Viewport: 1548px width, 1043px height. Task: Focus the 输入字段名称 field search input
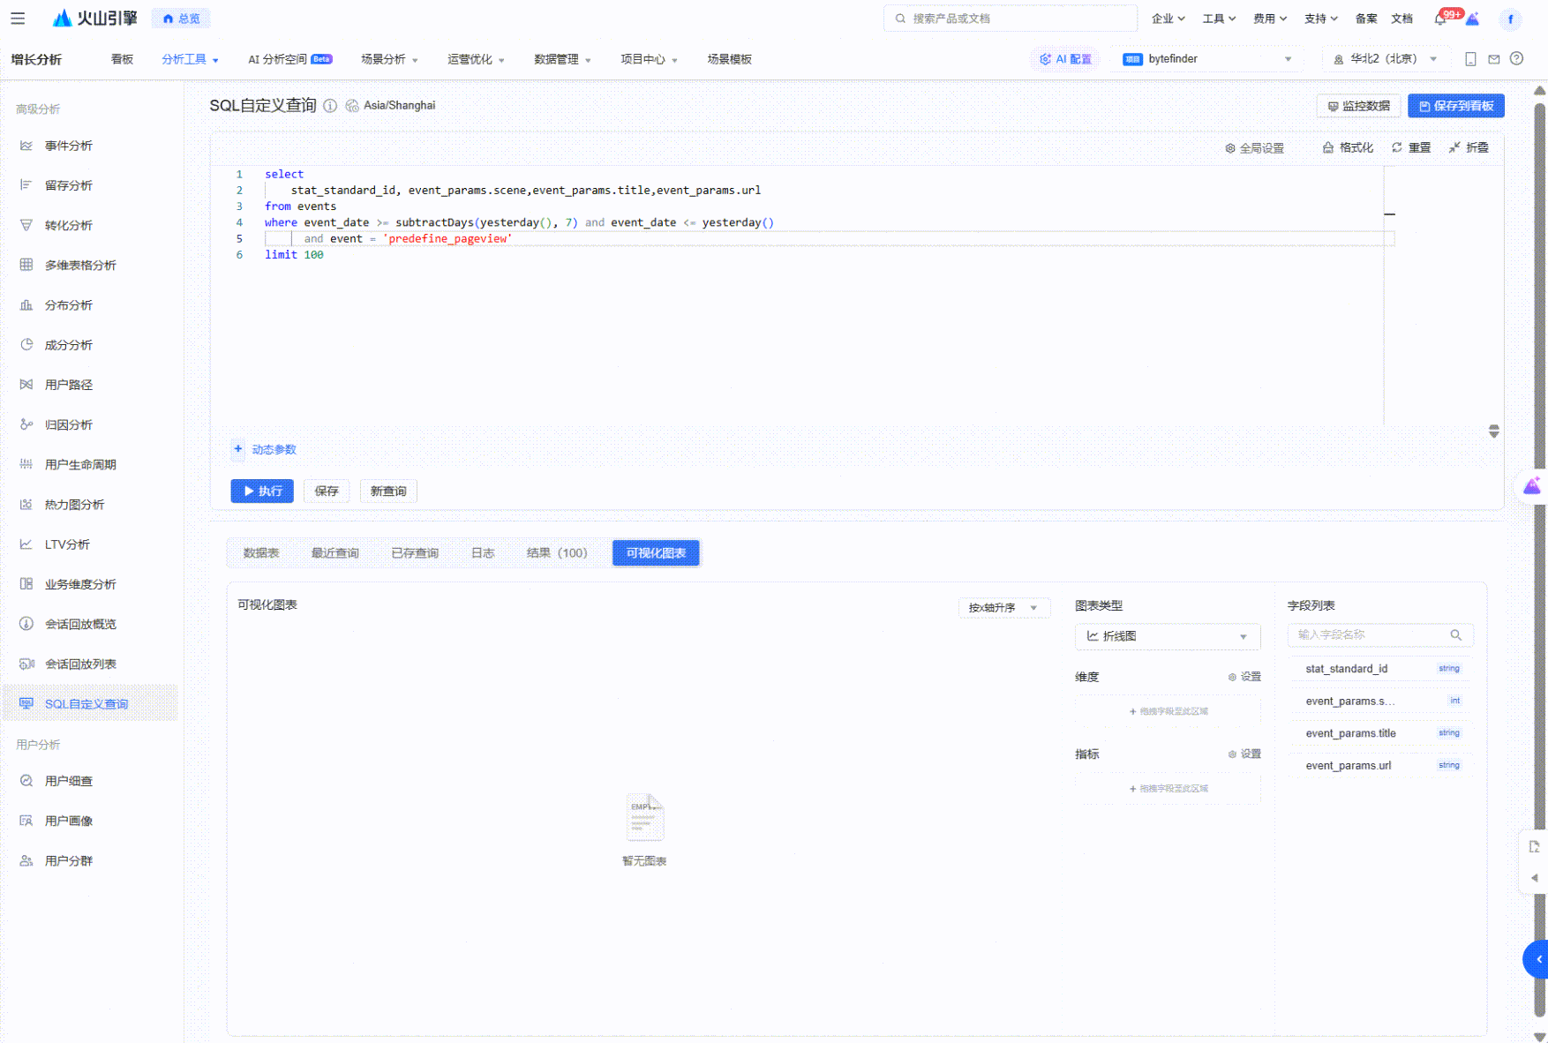pyautogui.click(x=1380, y=634)
